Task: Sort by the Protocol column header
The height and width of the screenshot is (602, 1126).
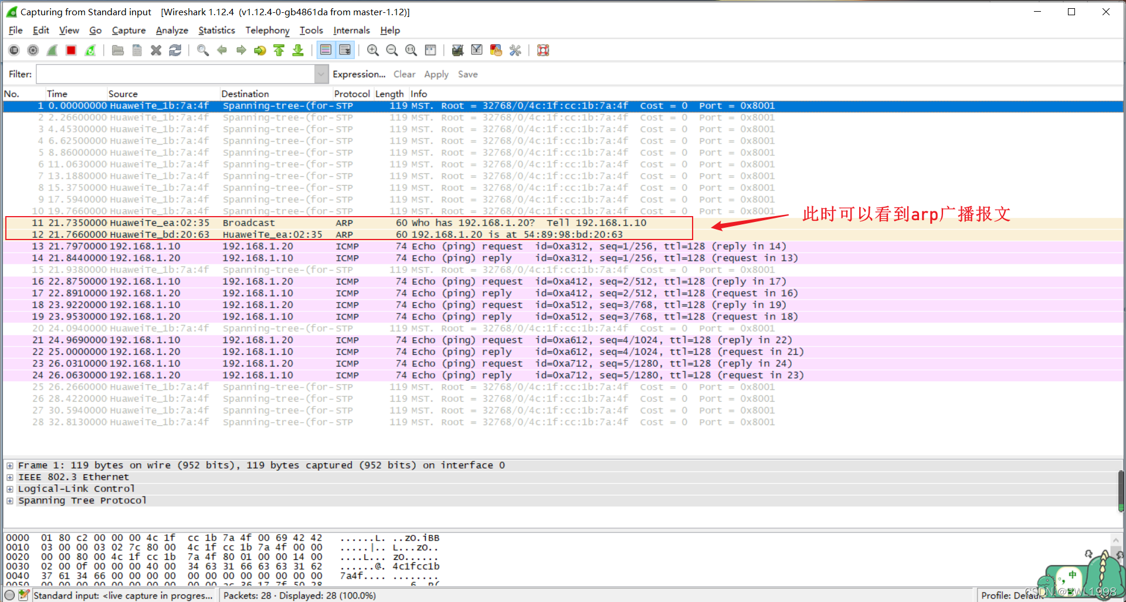Action: [x=352, y=94]
